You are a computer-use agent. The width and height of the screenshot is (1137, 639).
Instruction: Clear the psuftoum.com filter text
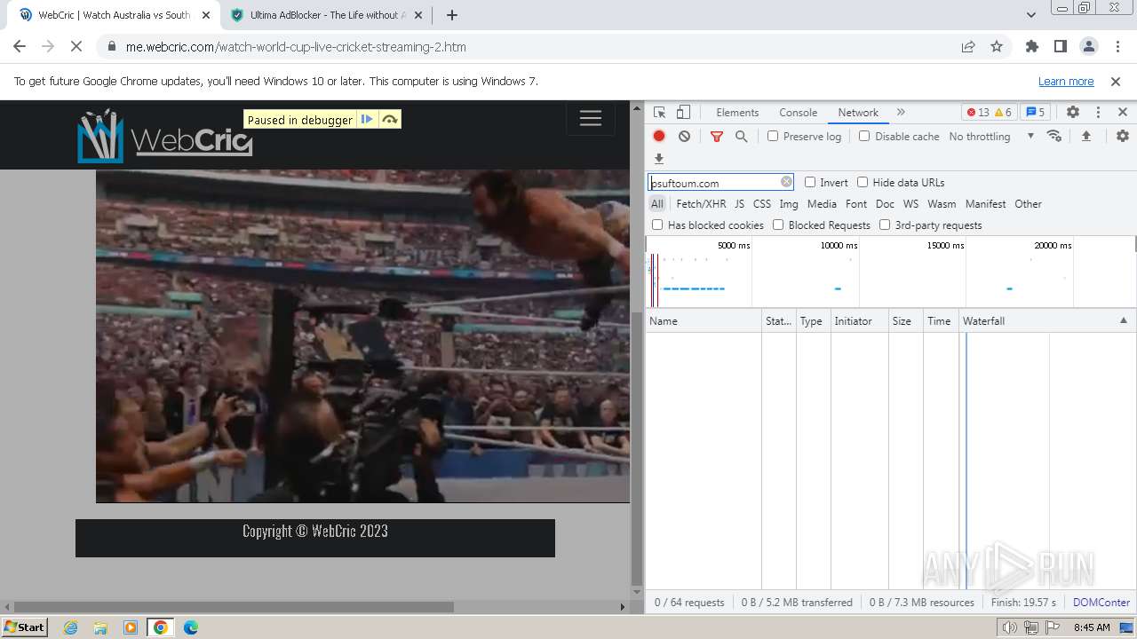pyautogui.click(x=786, y=182)
